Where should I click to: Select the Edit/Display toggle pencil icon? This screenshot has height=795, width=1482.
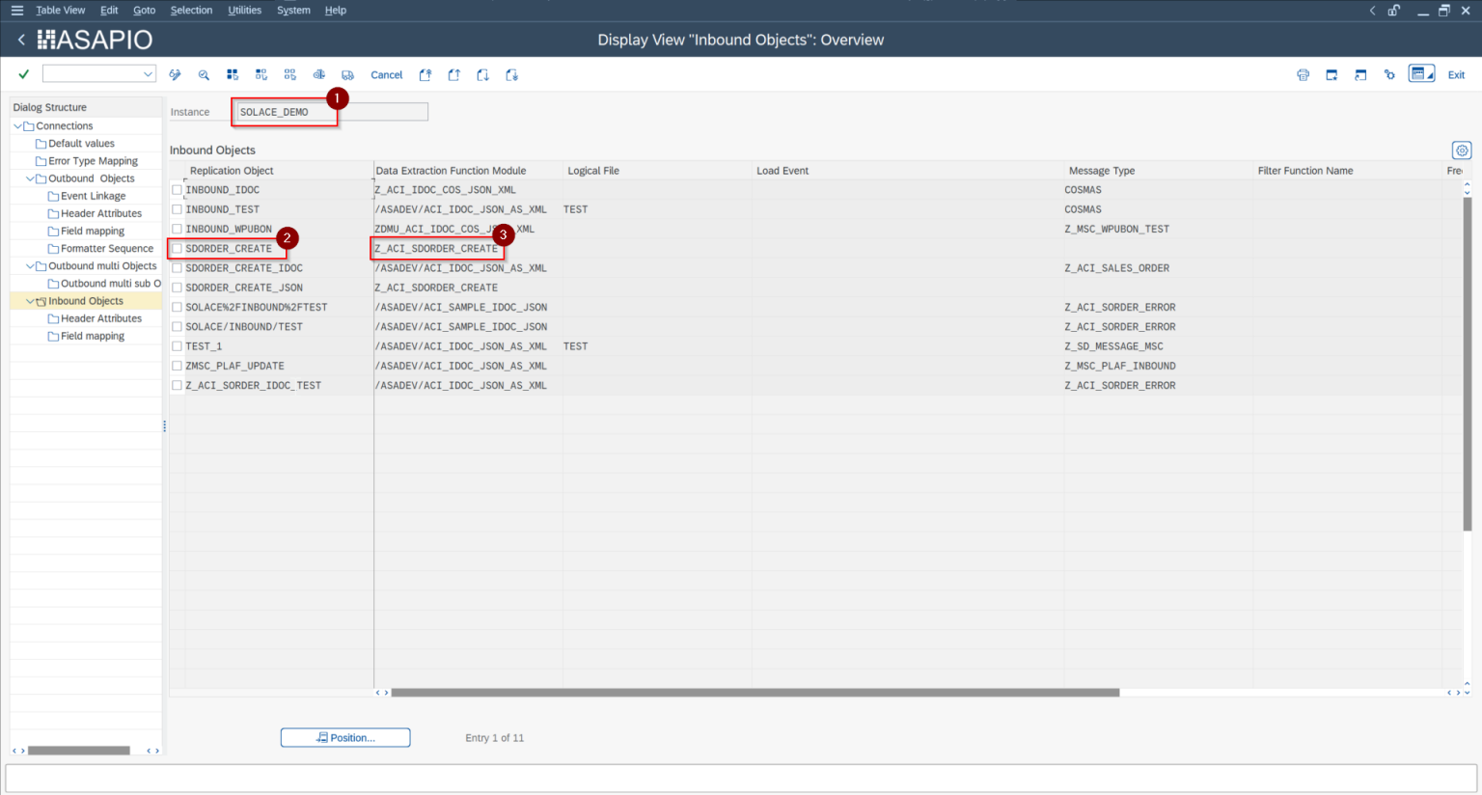[x=175, y=74]
